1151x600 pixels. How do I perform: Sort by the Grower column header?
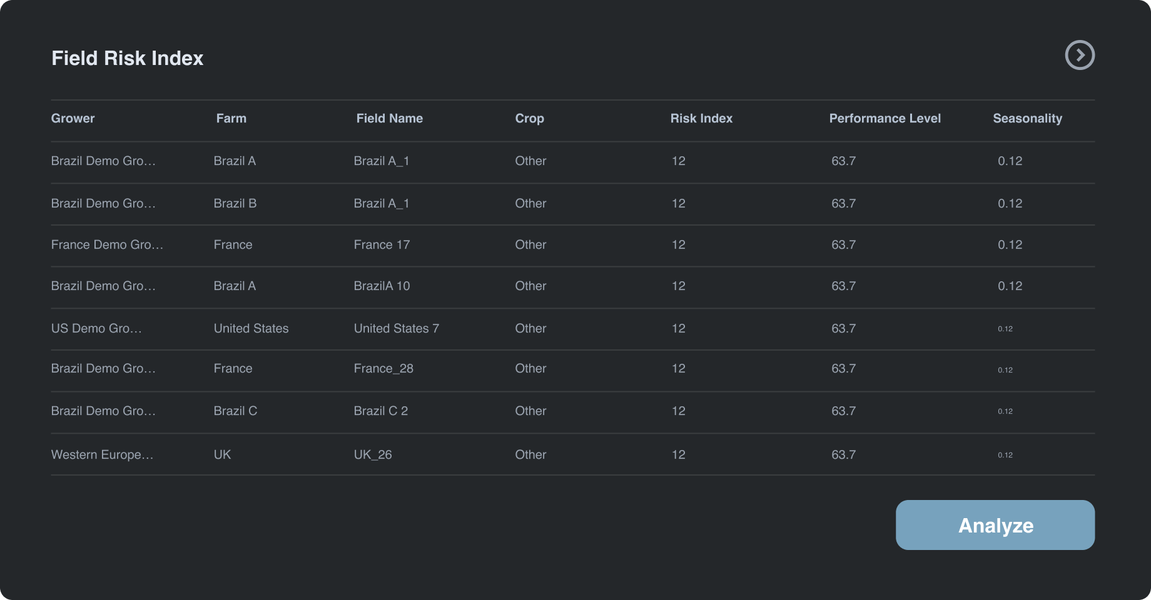(x=73, y=118)
